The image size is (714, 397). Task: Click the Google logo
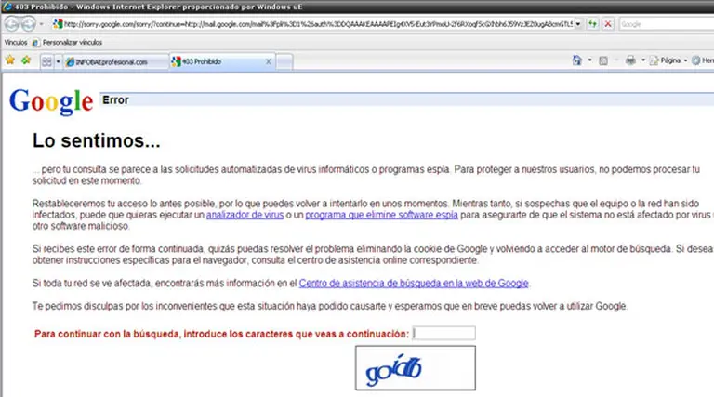pos(51,101)
